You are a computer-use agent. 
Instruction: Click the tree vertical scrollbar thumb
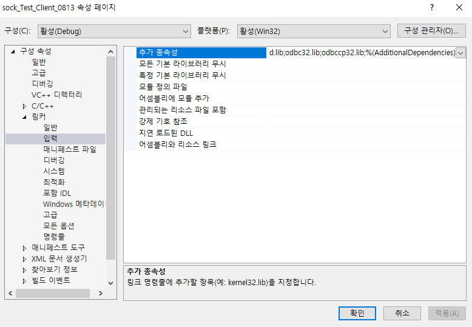coord(111,158)
